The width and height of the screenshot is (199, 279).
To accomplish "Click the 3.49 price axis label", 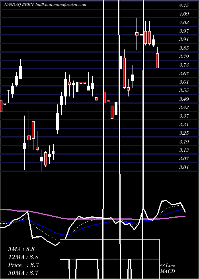I will click(x=184, y=99).
